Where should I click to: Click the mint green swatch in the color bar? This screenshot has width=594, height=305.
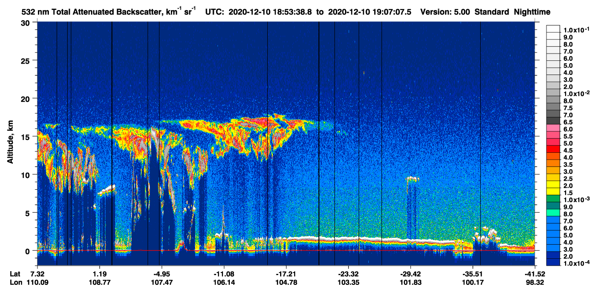tap(553, 213)
